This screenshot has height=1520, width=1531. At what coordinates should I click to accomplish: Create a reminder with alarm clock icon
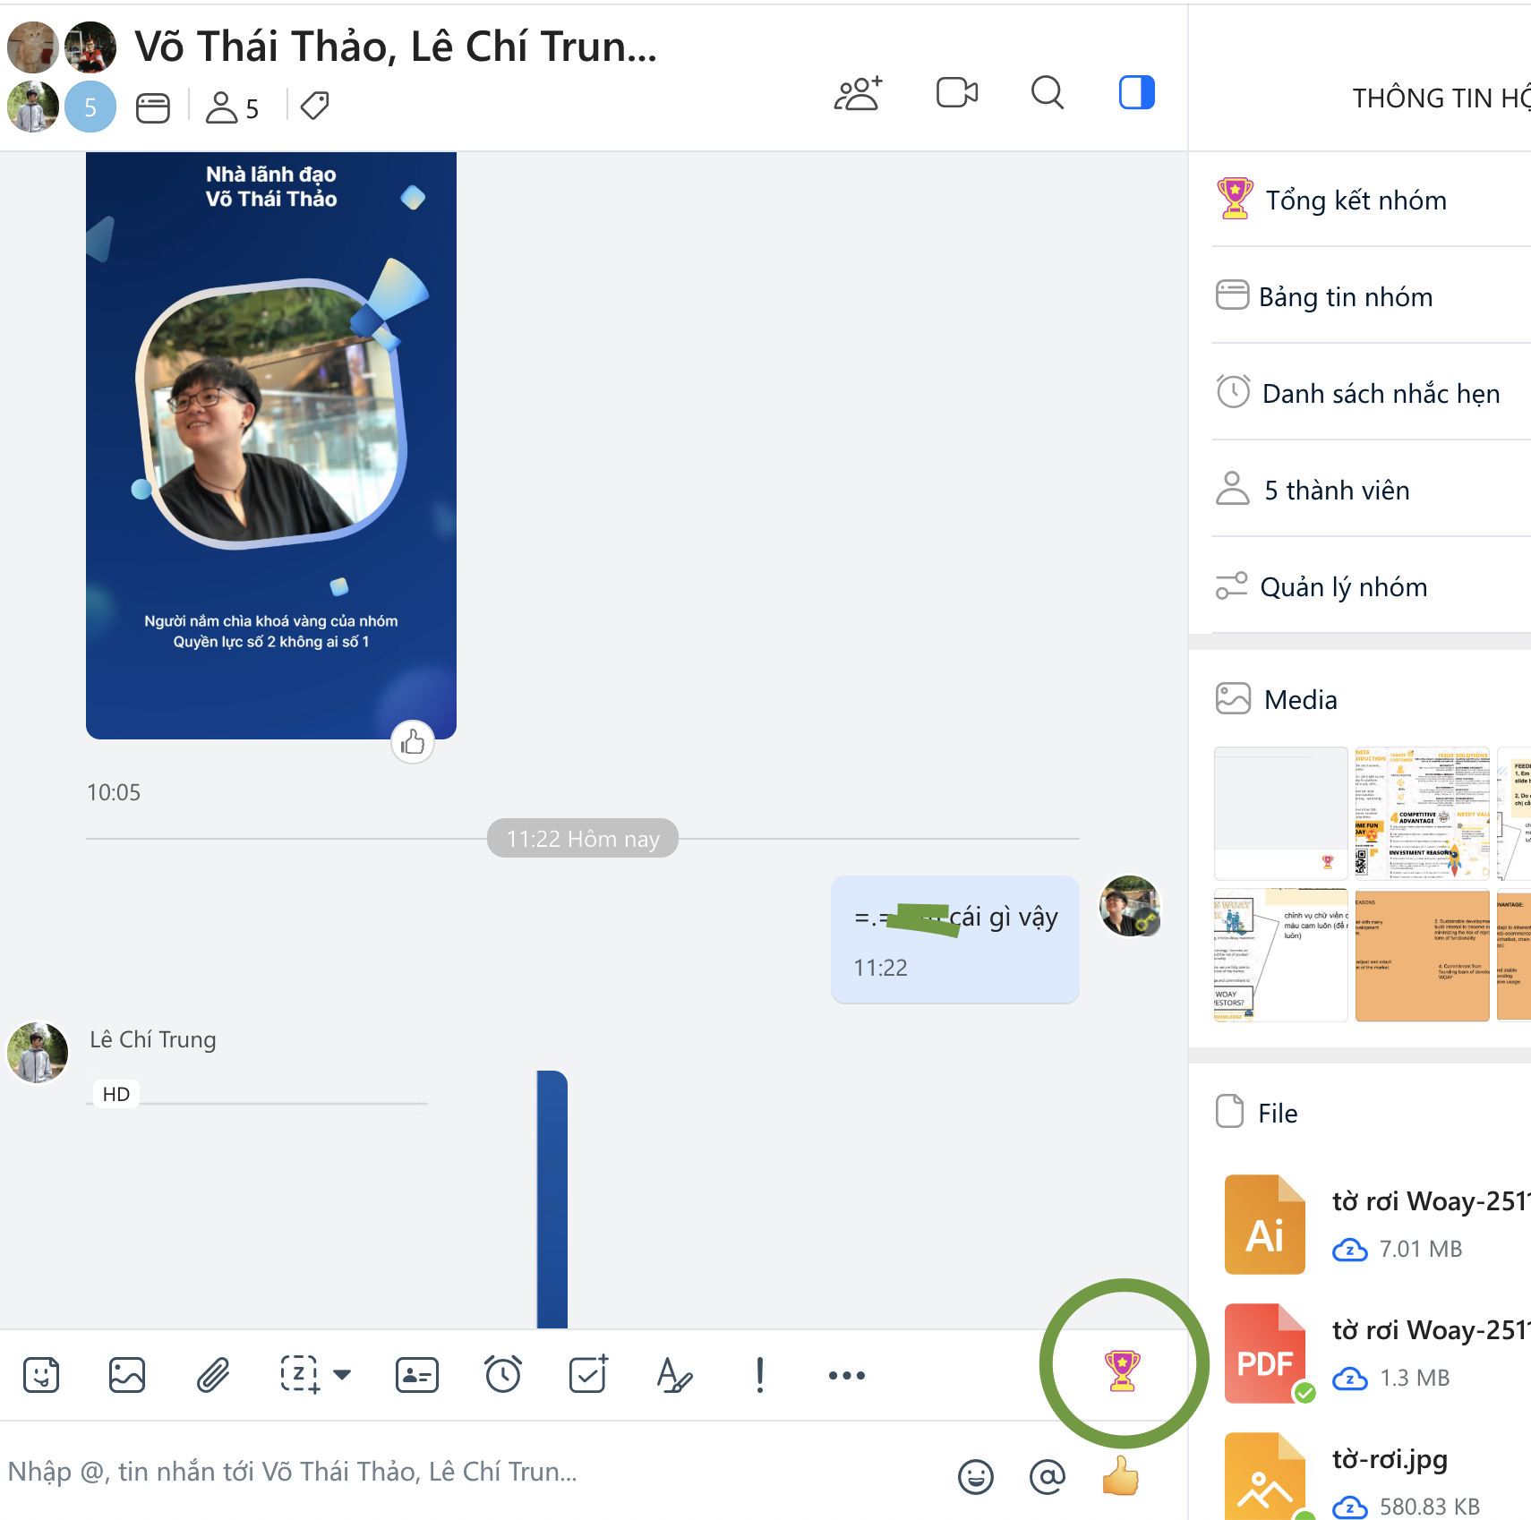coord(503,1374)
